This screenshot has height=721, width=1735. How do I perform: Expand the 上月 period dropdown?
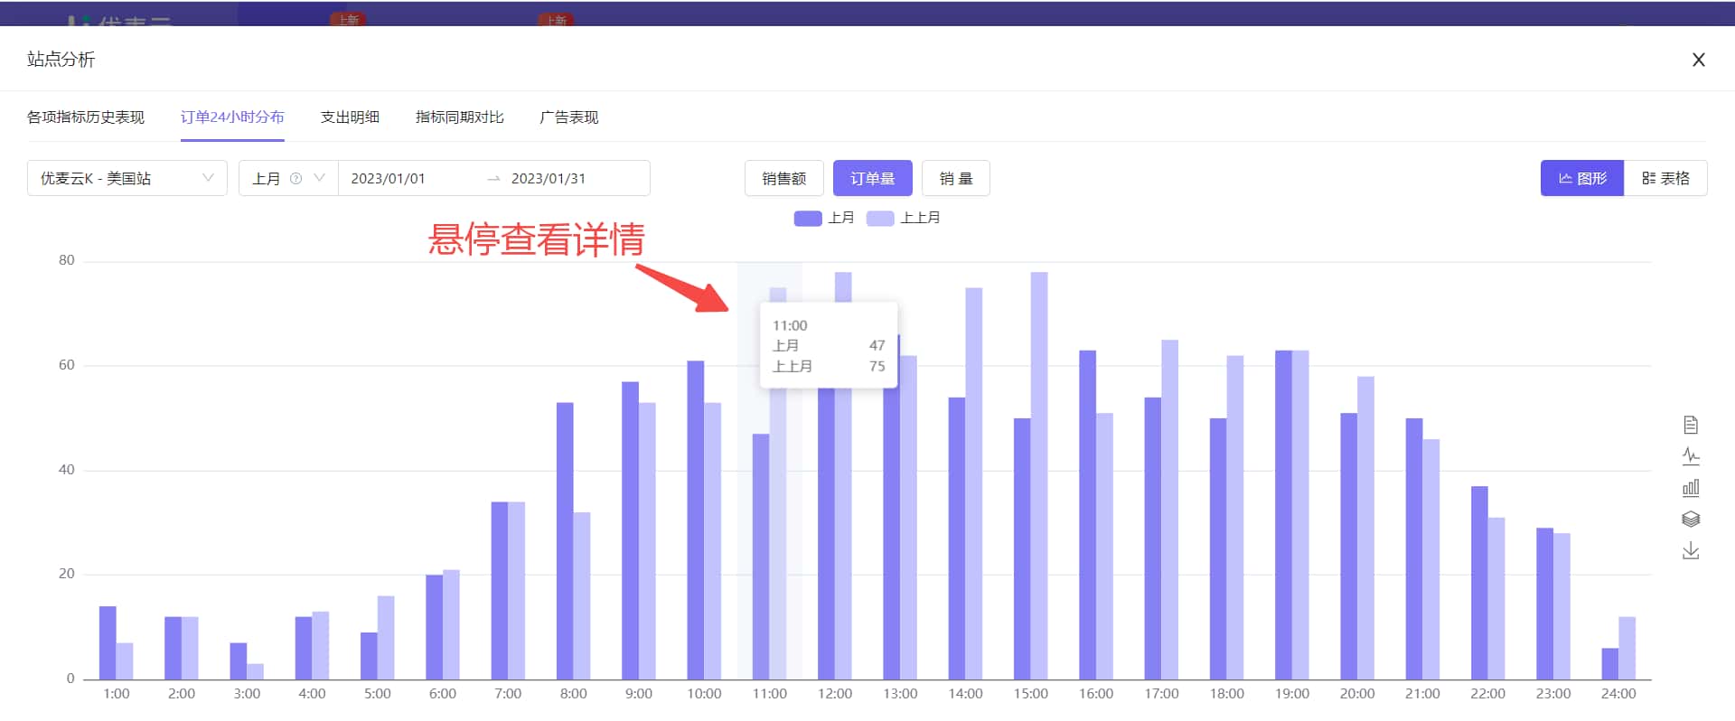pyautogui.click(x=288, y=178)
